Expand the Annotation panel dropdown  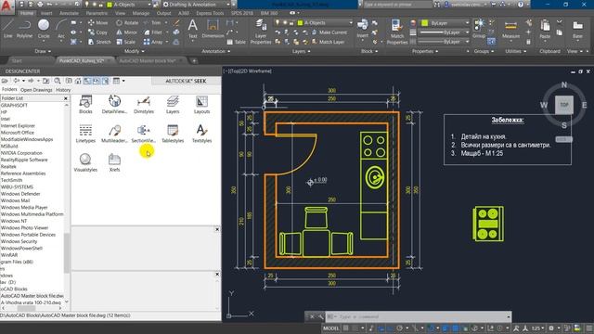pyautogui.click(x=215, y=51)
